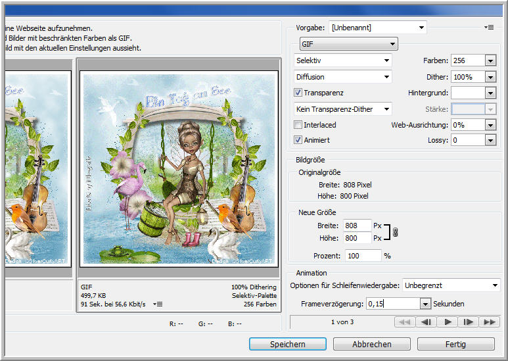Click the '256 Farben' info text
The image size is (508, 361).
[260, 304]
